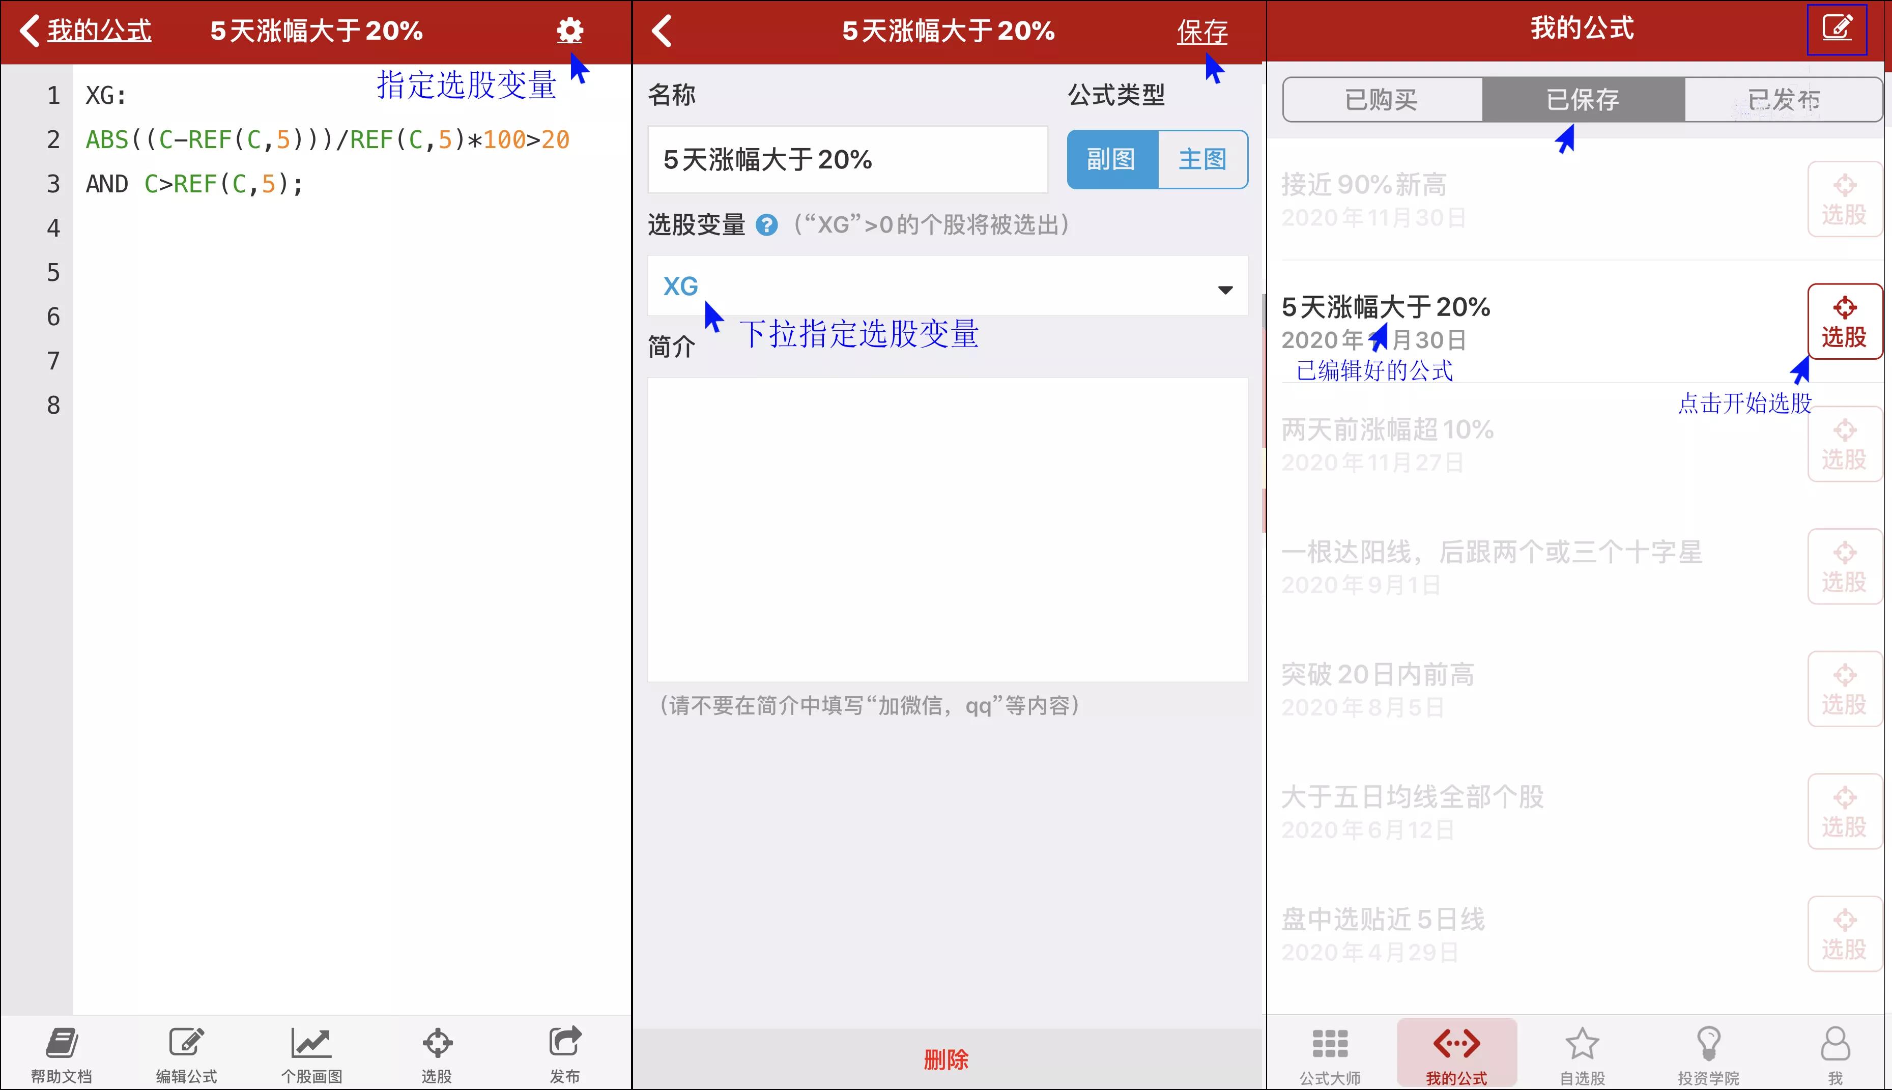Switch to the 已购买 tab

point(1383,100)
